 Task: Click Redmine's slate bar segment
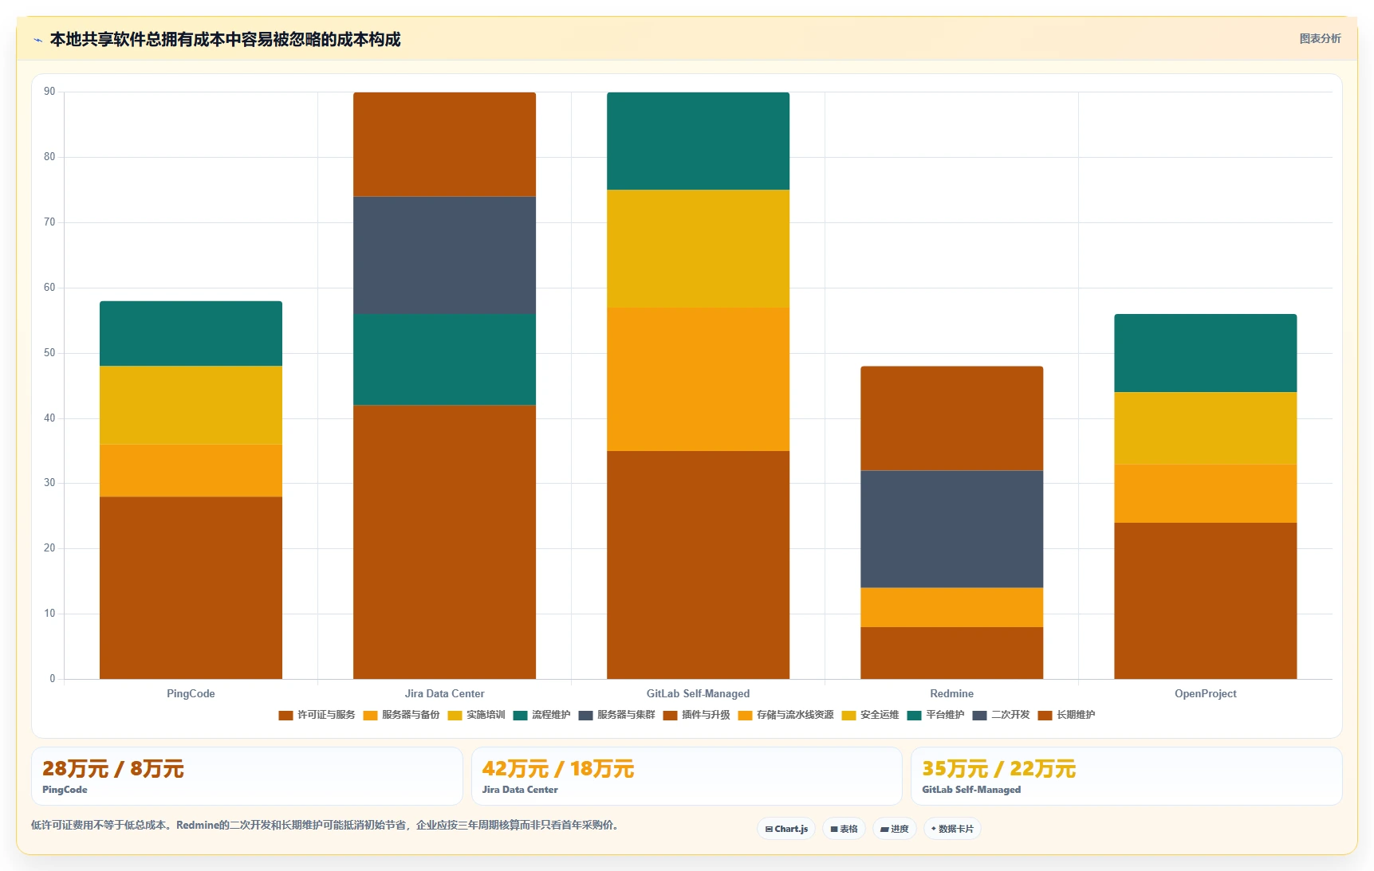click(951, 529)
